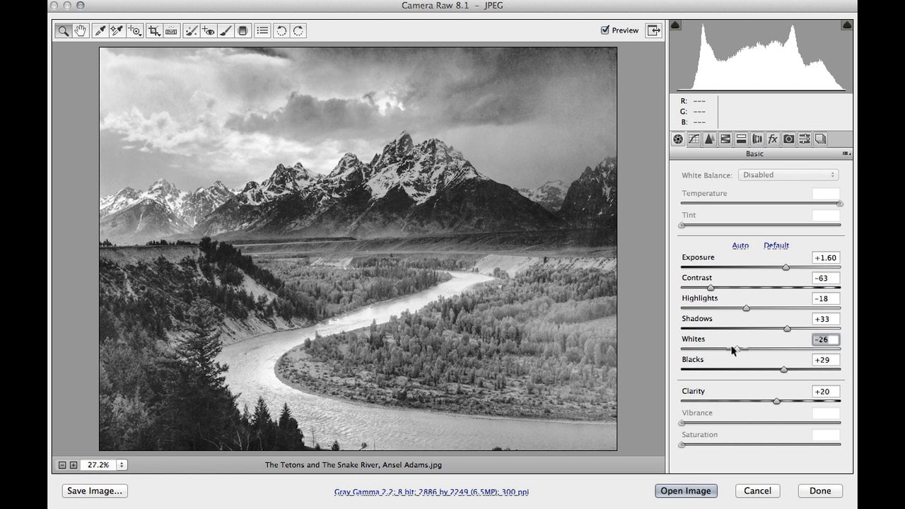Select the Targeted Adjustment tool
The width and height of the screenshot is (905, 509).
(134, 30)
